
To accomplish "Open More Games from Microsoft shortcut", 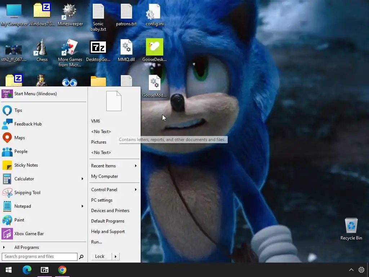I will (x=70, y=53).
